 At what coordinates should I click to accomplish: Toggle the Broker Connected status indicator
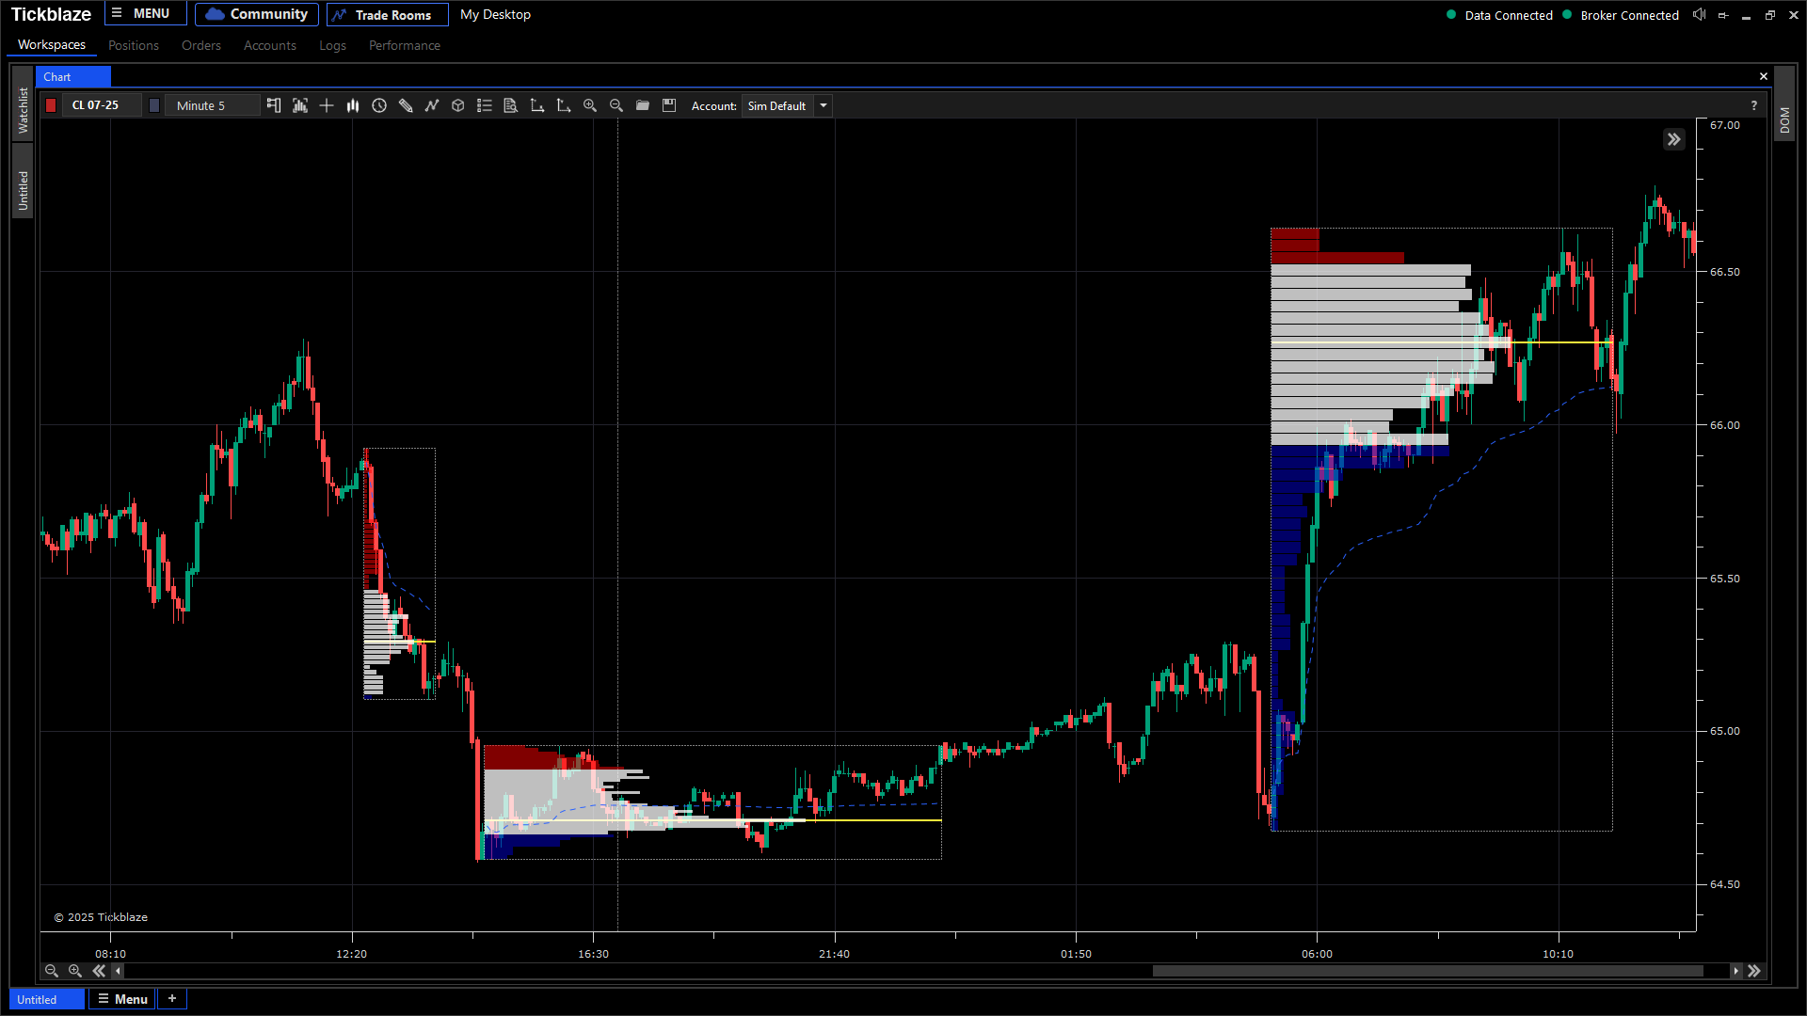pos(1622,15)
